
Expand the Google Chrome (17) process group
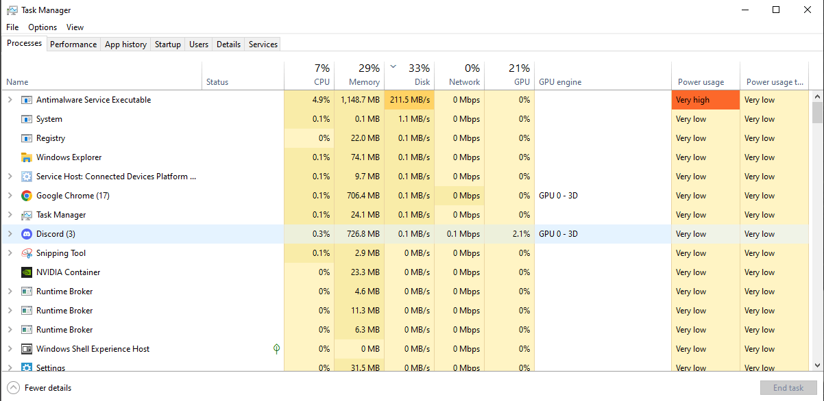point(11,195)
